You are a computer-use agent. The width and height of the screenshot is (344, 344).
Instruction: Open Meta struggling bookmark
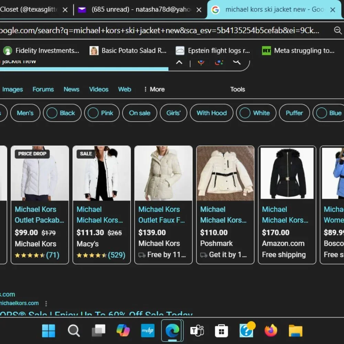[298, 51]
